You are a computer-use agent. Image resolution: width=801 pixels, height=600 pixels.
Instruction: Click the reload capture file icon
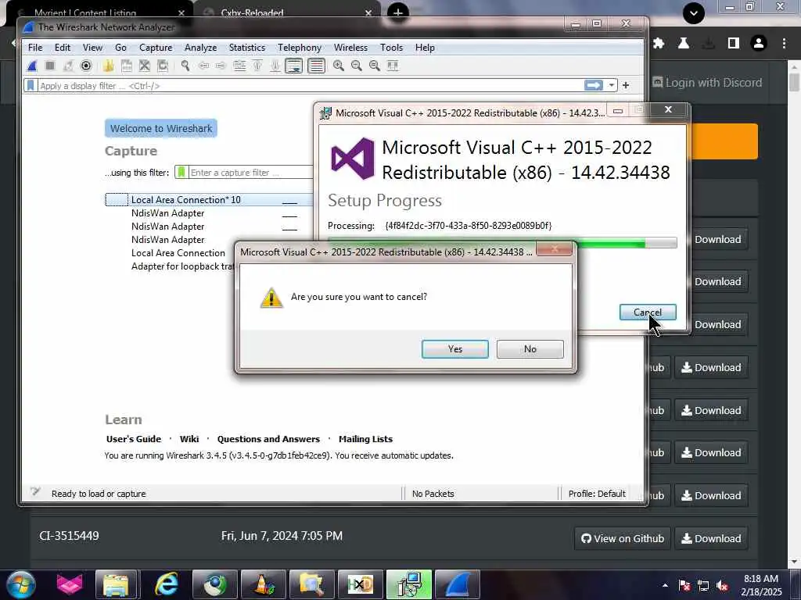[x=163, y=66]
